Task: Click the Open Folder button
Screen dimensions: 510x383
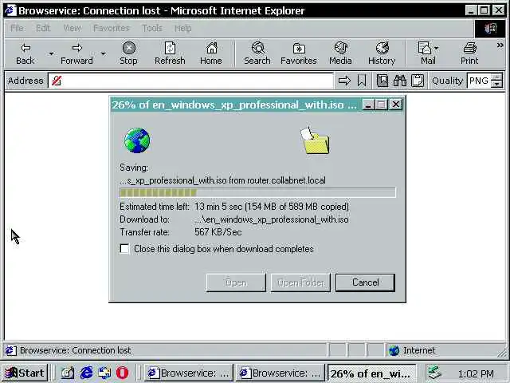Action: [x=300, y=282]
